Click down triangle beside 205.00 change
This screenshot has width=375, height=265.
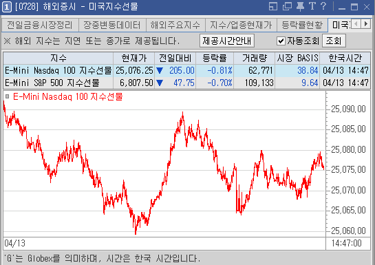[160, 71]
